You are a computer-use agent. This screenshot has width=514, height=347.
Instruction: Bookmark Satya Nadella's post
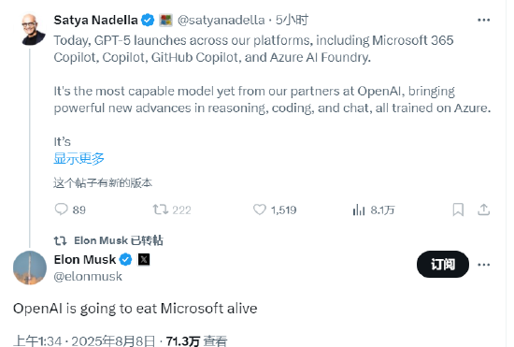point(458,210)
